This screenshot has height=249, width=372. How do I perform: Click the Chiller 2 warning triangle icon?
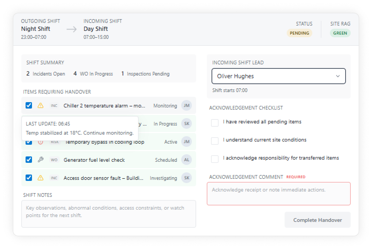point(41,106)
